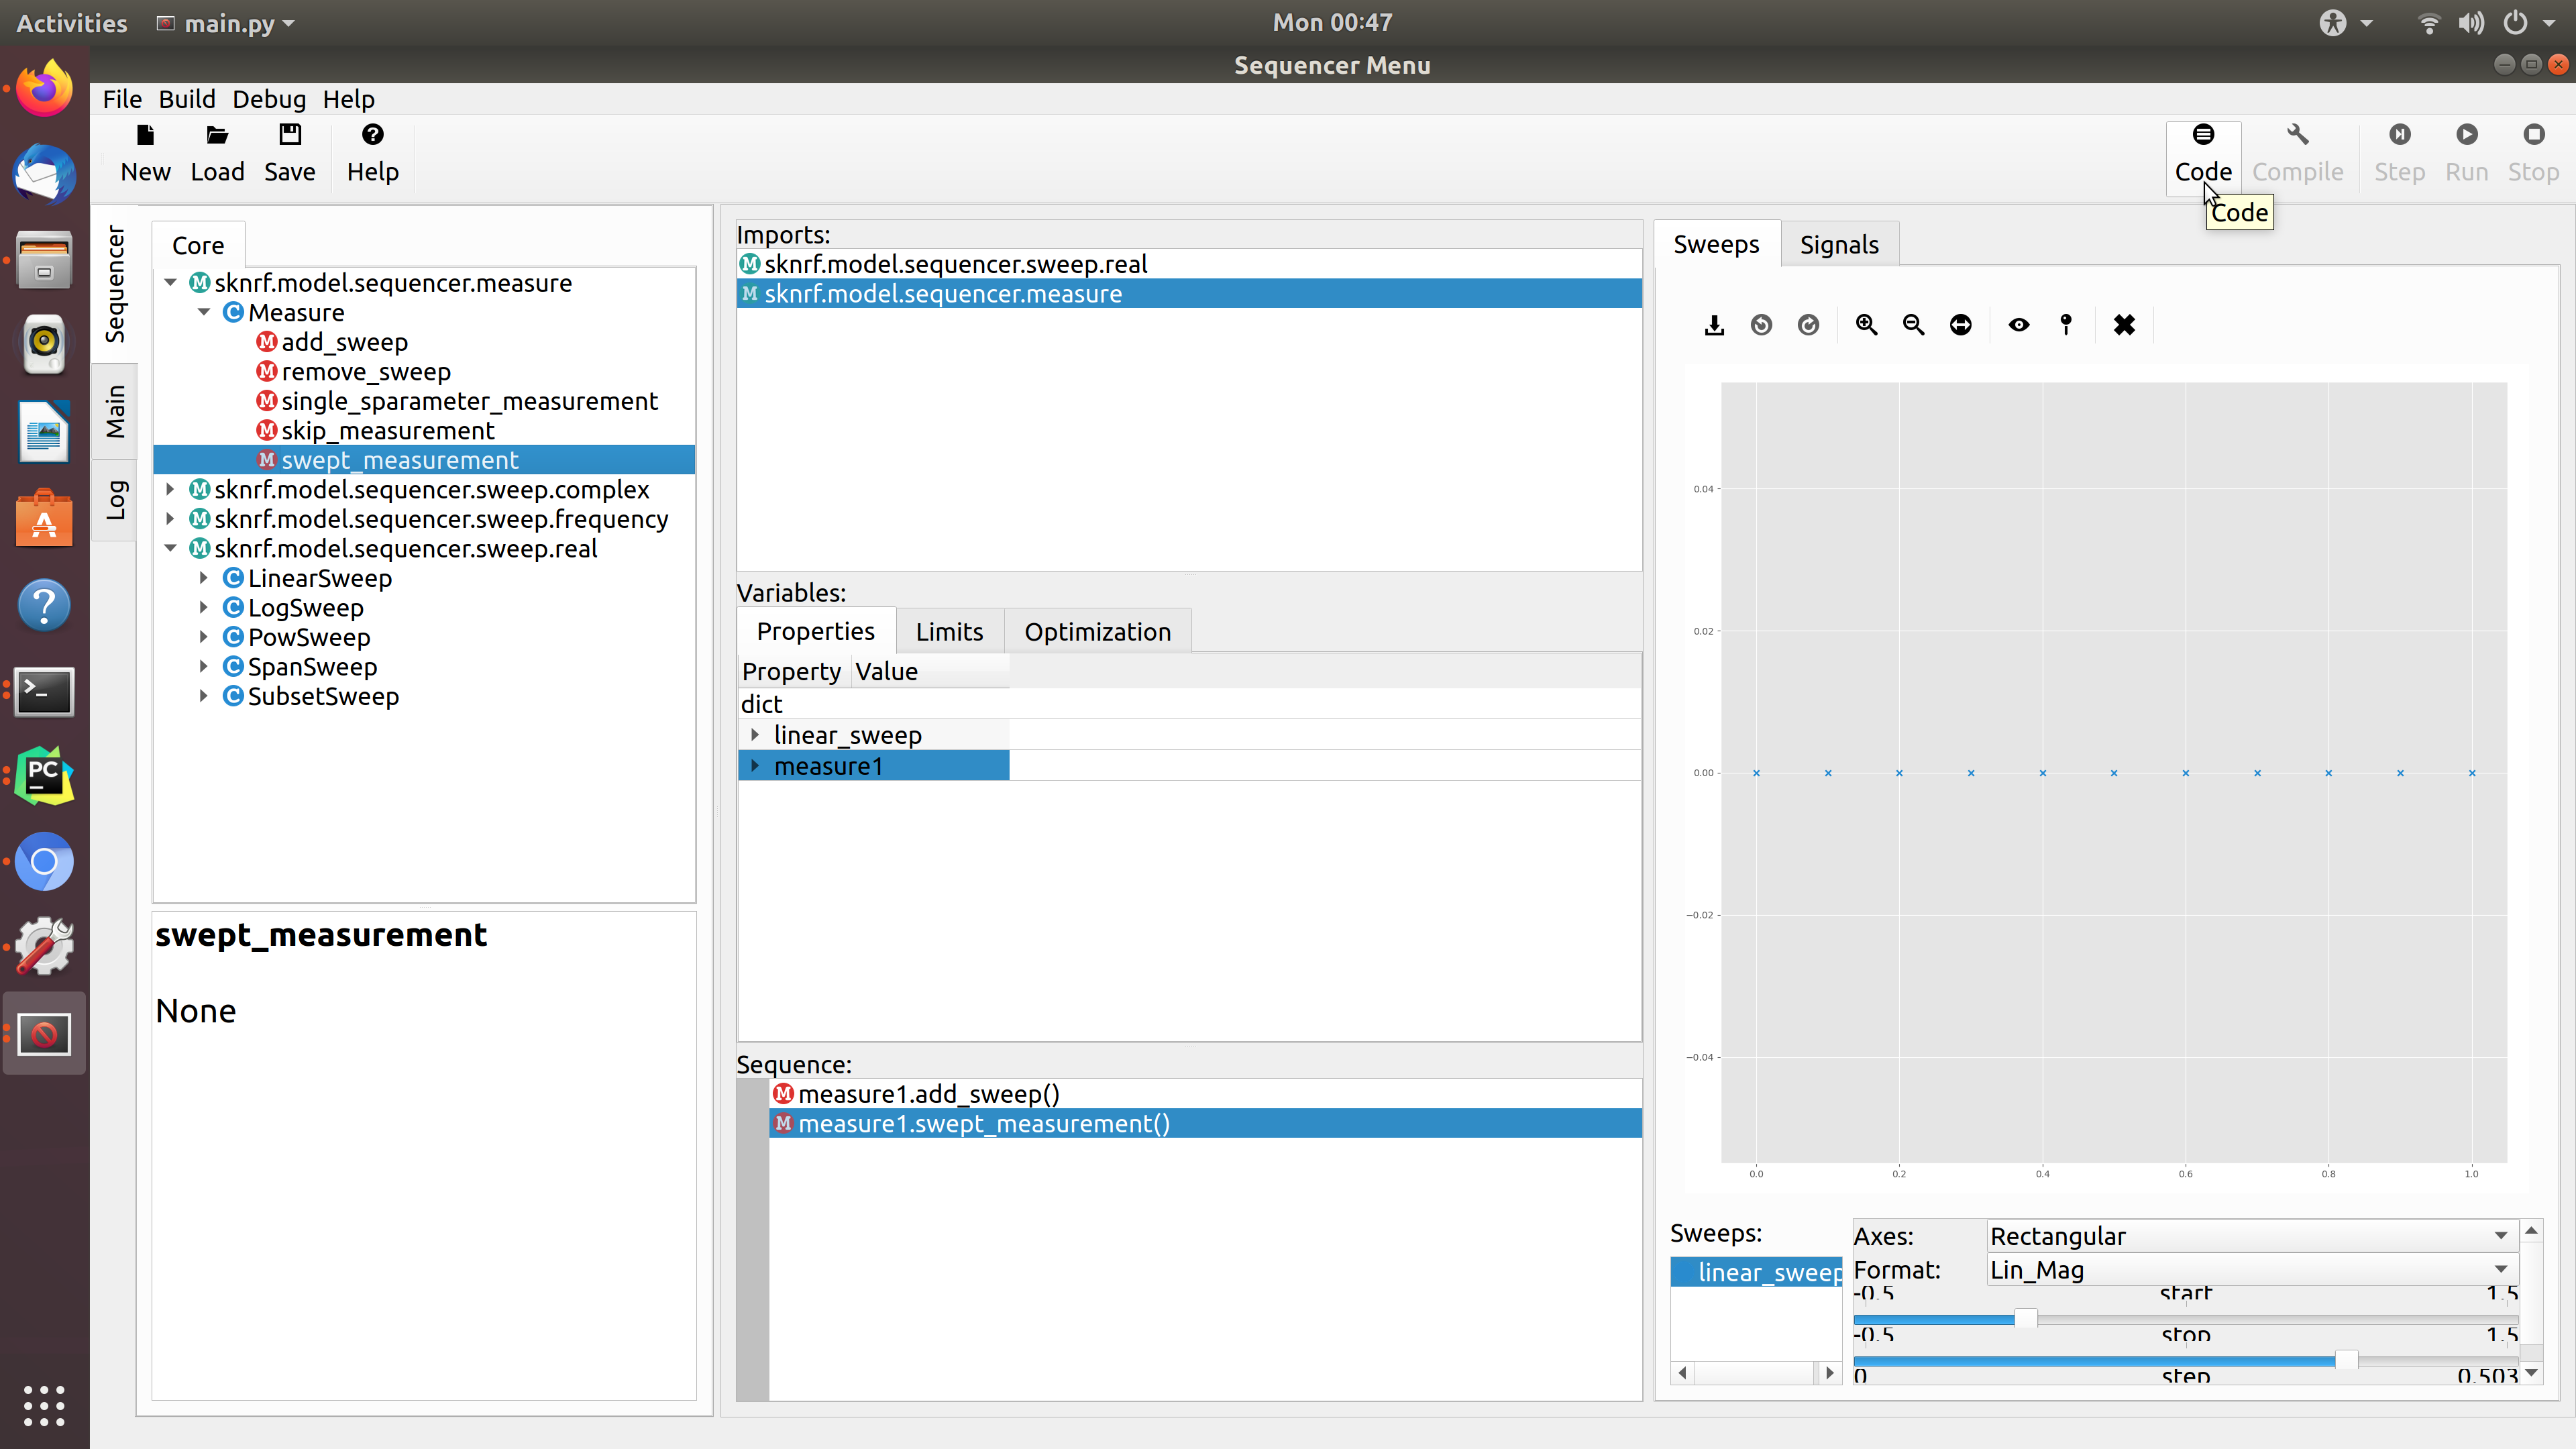Expand the linear_sweep variable entry

[x=755, y=735]
